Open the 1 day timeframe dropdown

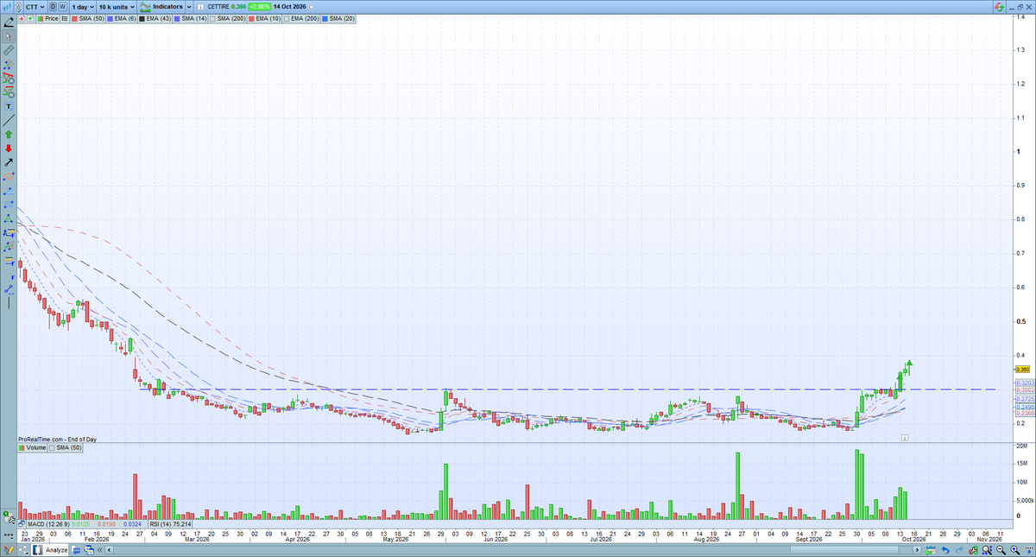coord(83,7)
